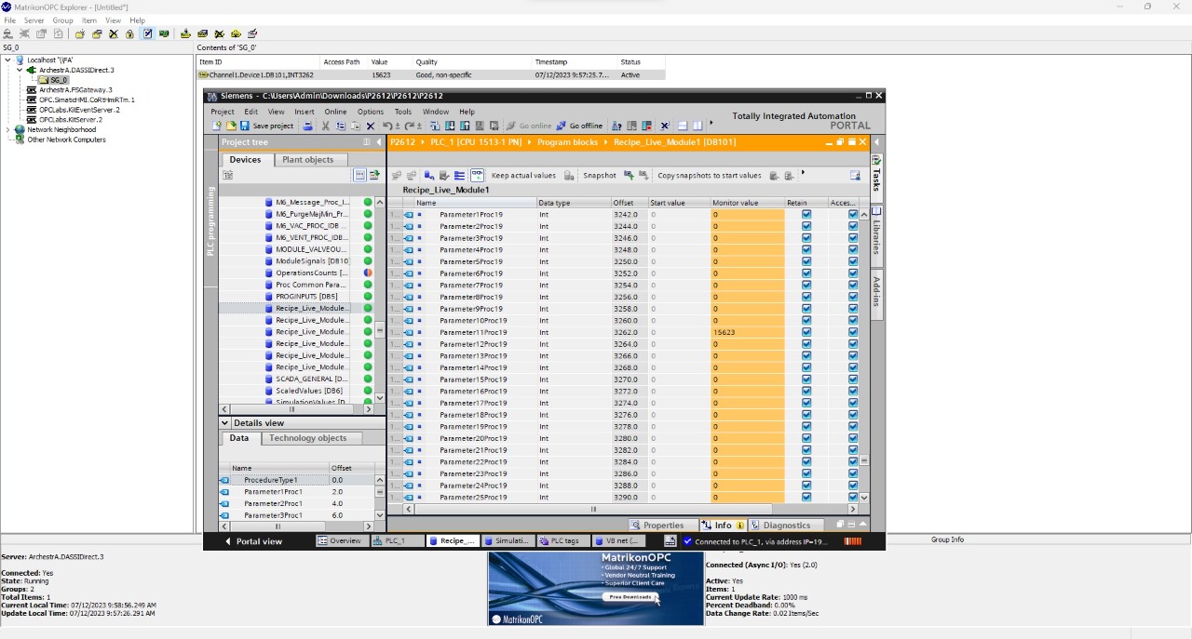Click the details view list down arrow
The image size is (1192, 639).
[x=380, y=514]
